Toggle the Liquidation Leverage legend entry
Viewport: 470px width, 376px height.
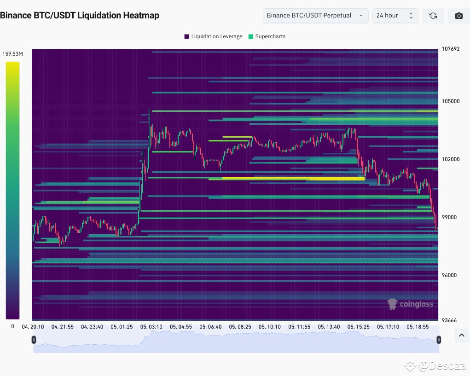click(x=213, y=36)
